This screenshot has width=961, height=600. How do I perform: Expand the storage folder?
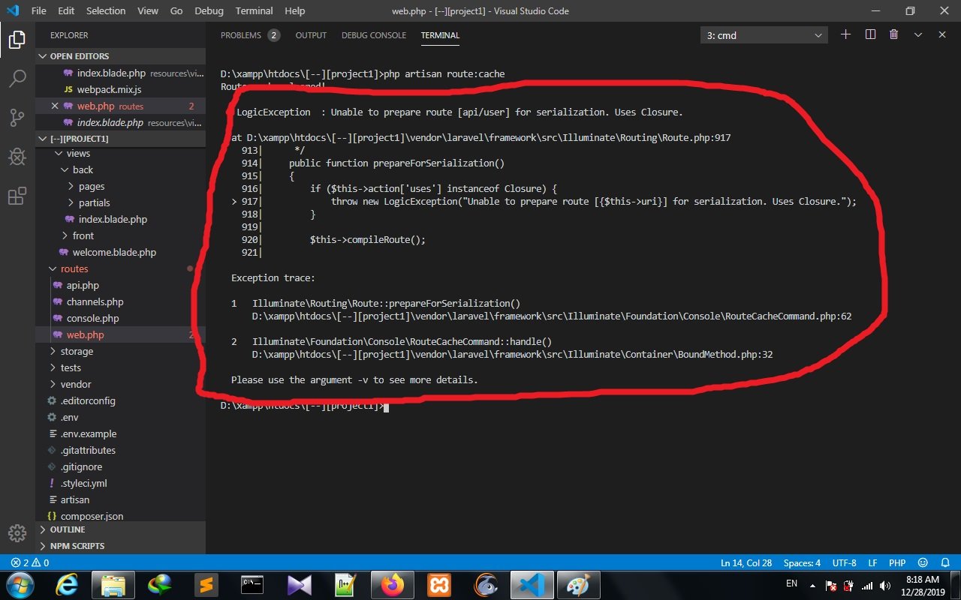(120, 351)
